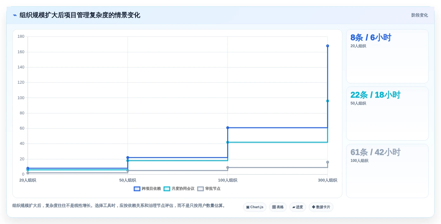Toggle the 月度协同会议 legend item
Screen dimensions: 441x224
pos(179,189)
